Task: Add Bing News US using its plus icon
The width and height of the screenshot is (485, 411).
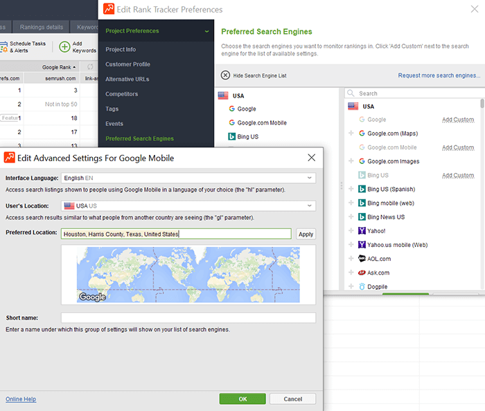Action: 351,217
